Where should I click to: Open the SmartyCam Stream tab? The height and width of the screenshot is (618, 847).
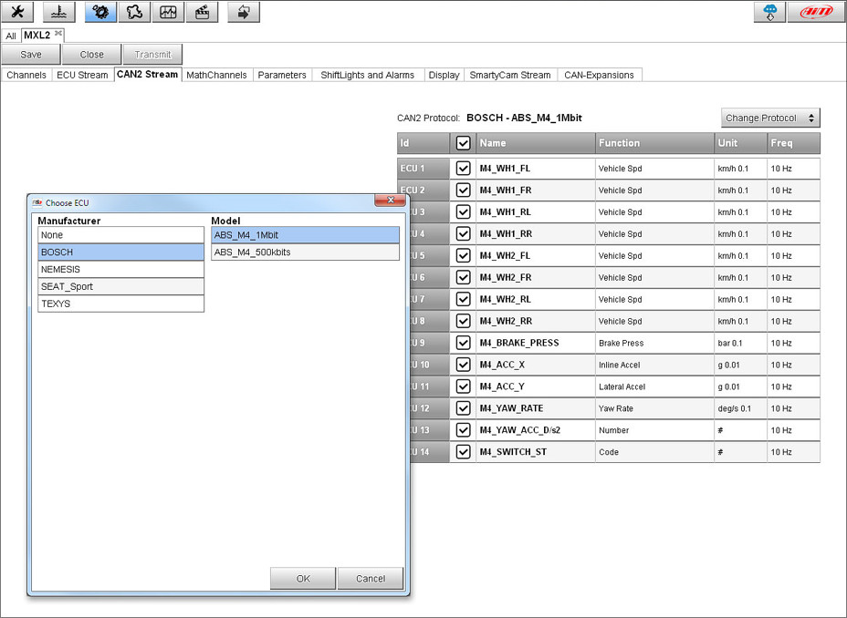click(x=510, y=75)
